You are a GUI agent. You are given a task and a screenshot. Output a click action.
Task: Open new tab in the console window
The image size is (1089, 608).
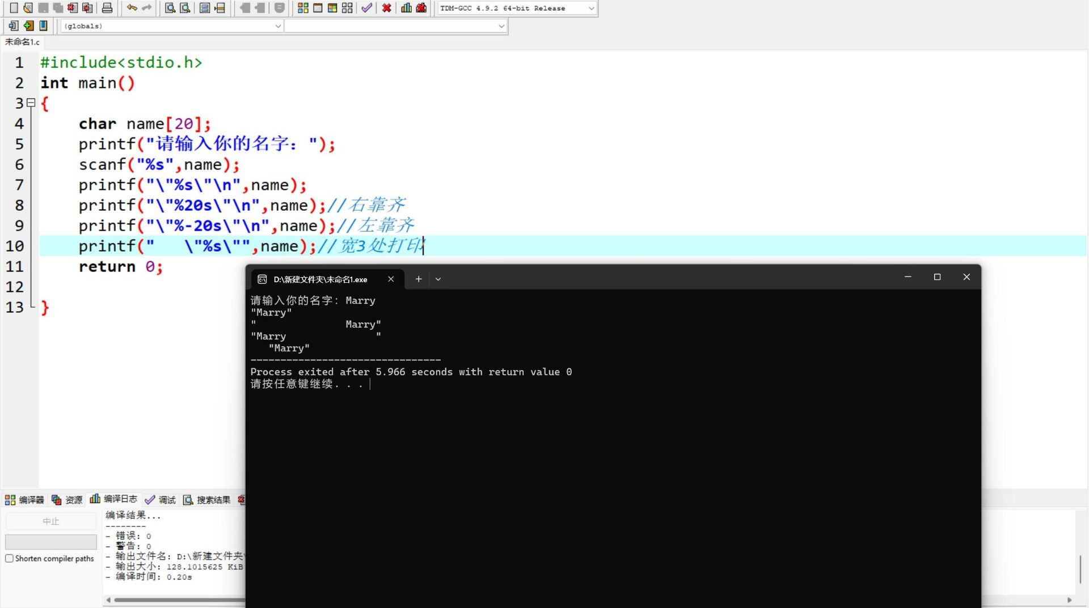click(x=419, y=279)
